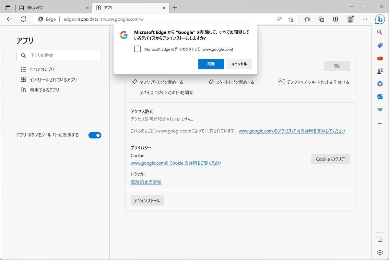Click デスクトップ ショートカットを作成する
This screenshot has width=389, height=260.
(x=314, y=82)
